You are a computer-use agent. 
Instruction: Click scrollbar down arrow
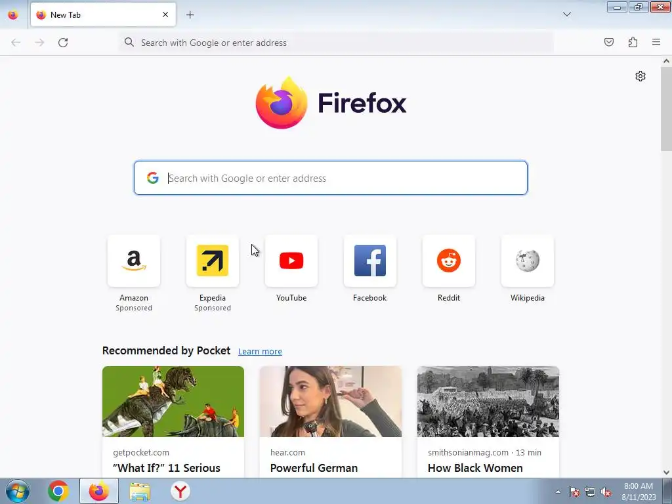tap(666, 472)
